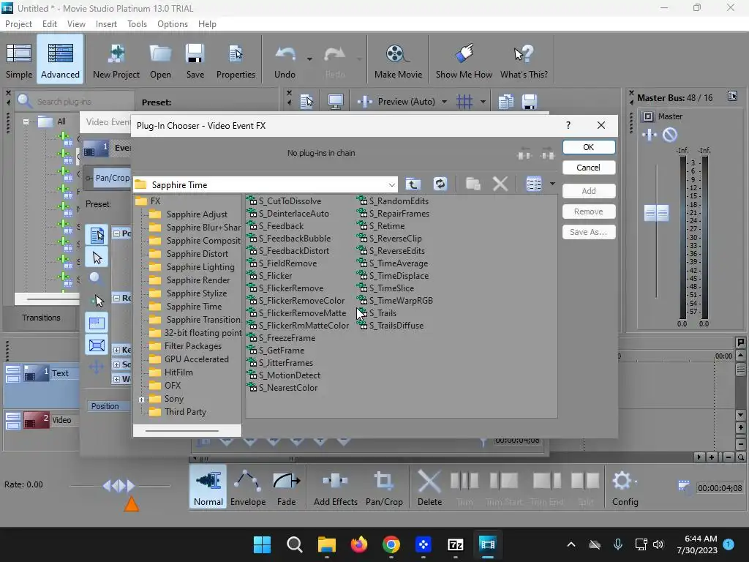
Task: Click the preview grid overlay icon
Action: pos(464,101)
